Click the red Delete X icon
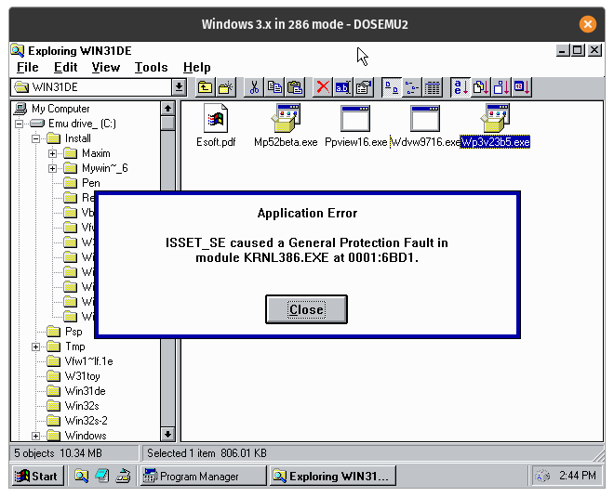The height and width of the screenshot is (497, 614). pos(323,87)
